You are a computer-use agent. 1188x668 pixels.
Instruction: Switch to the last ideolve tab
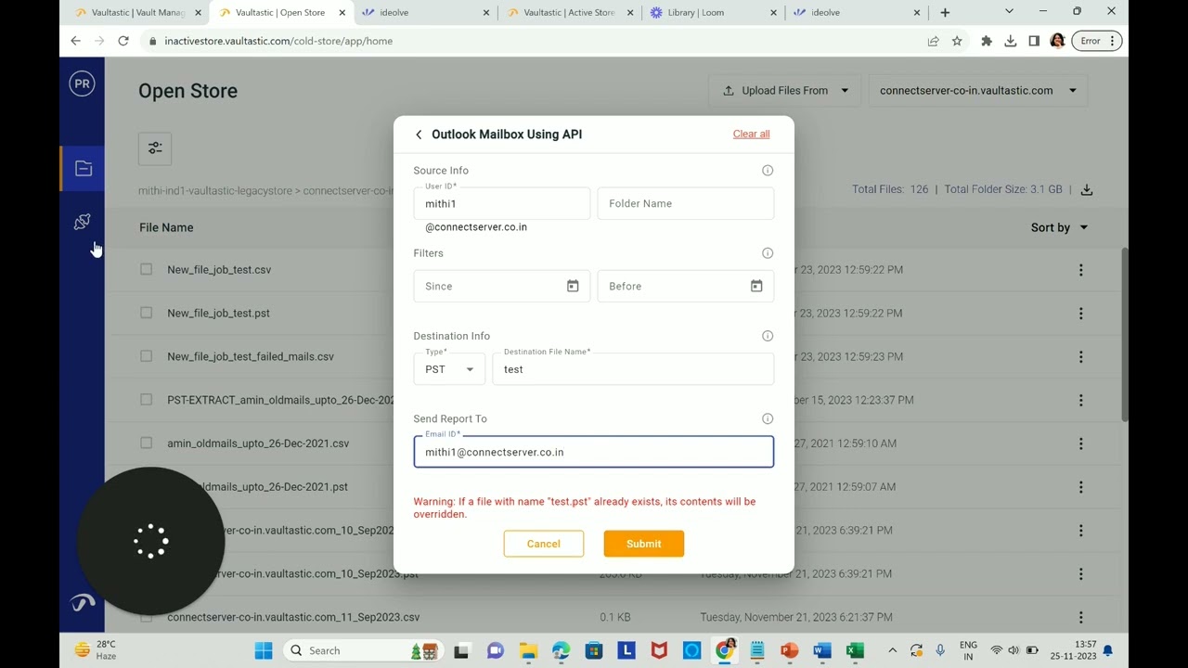856,13
